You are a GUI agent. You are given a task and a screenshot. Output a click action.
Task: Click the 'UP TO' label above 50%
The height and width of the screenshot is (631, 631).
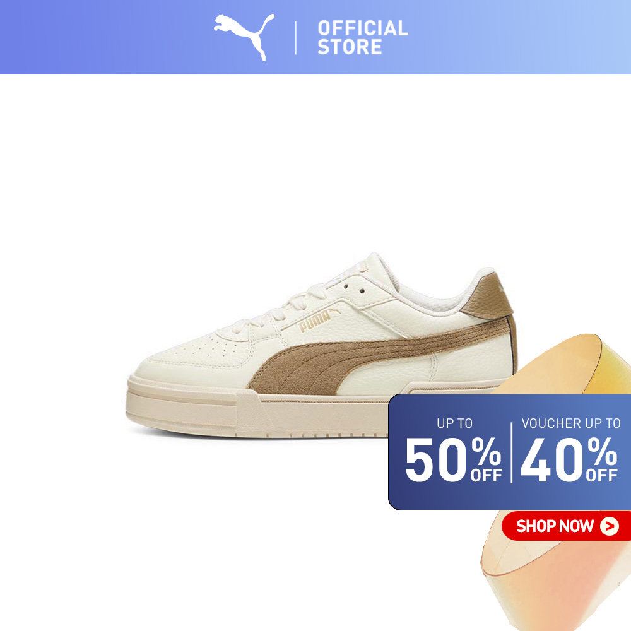click(454, 423)
